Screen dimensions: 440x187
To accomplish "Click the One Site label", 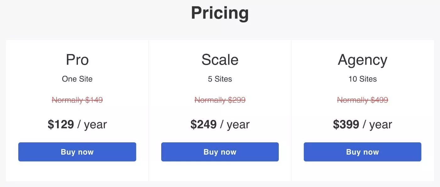I will point(77,79).
